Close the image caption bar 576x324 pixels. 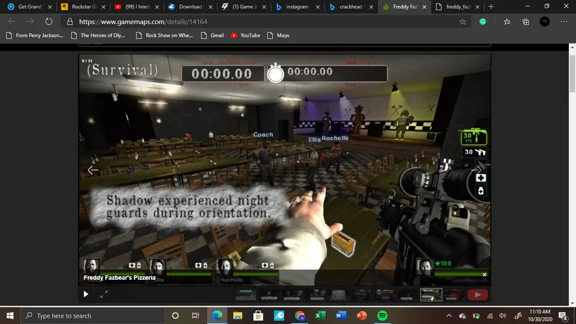pyautogui.click(x=484, y=275)
